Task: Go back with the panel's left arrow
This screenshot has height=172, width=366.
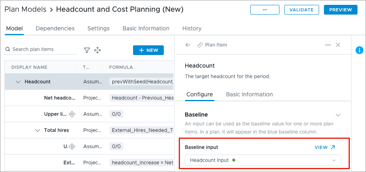Action: tap(188, 45)
